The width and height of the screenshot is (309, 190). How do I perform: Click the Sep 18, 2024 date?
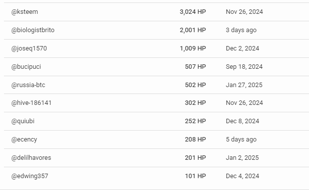coord(244,67)
